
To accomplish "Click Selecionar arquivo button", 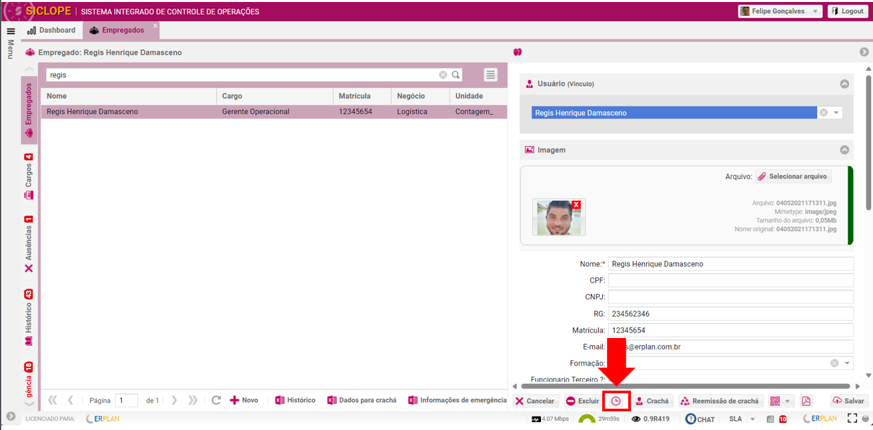I will click(x=794, y=177).
